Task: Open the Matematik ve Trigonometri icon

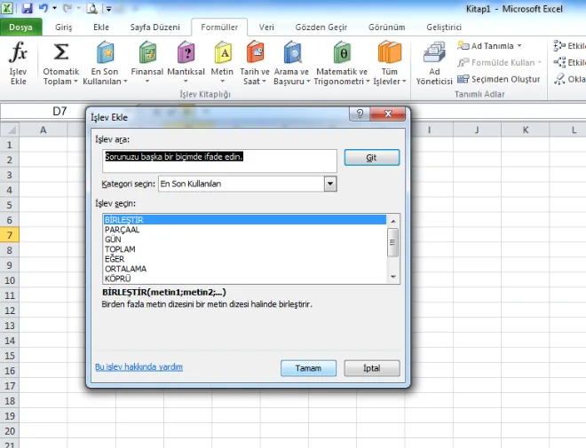Action: [341, 55]
